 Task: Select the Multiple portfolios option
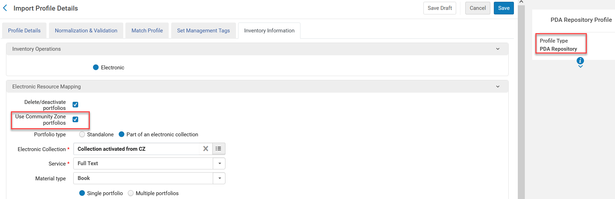(x=131, y=193)
